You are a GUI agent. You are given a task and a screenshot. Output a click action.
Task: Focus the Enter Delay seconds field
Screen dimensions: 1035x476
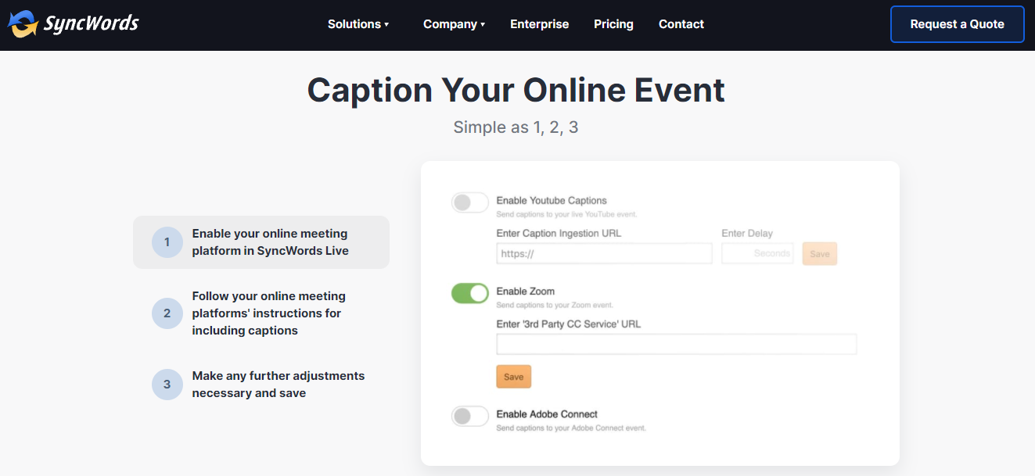(756, 253)
